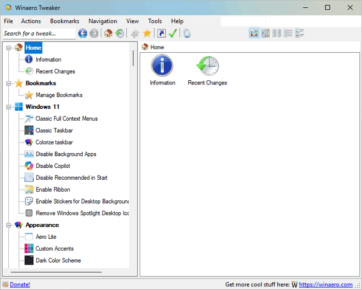Open the View menu
This screenshot has height=290, width=362.
coord(132,21)
